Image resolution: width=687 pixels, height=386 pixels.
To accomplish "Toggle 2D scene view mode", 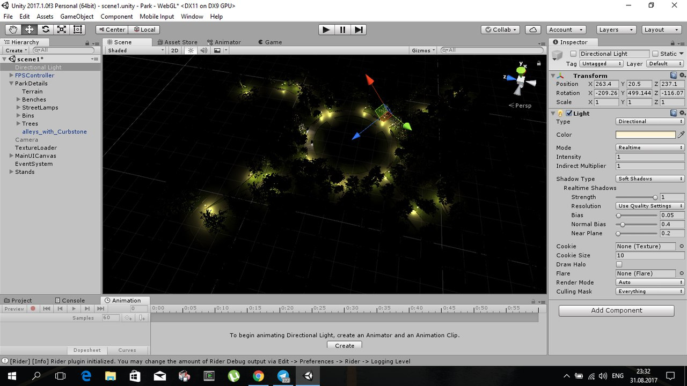I will (x=174, y=50).
